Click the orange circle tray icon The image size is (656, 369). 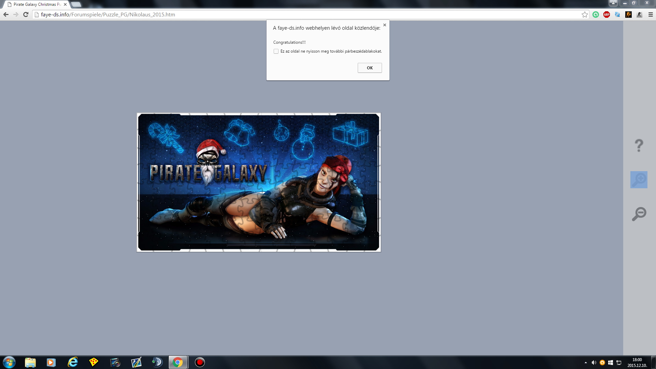(x=602, y=363)
